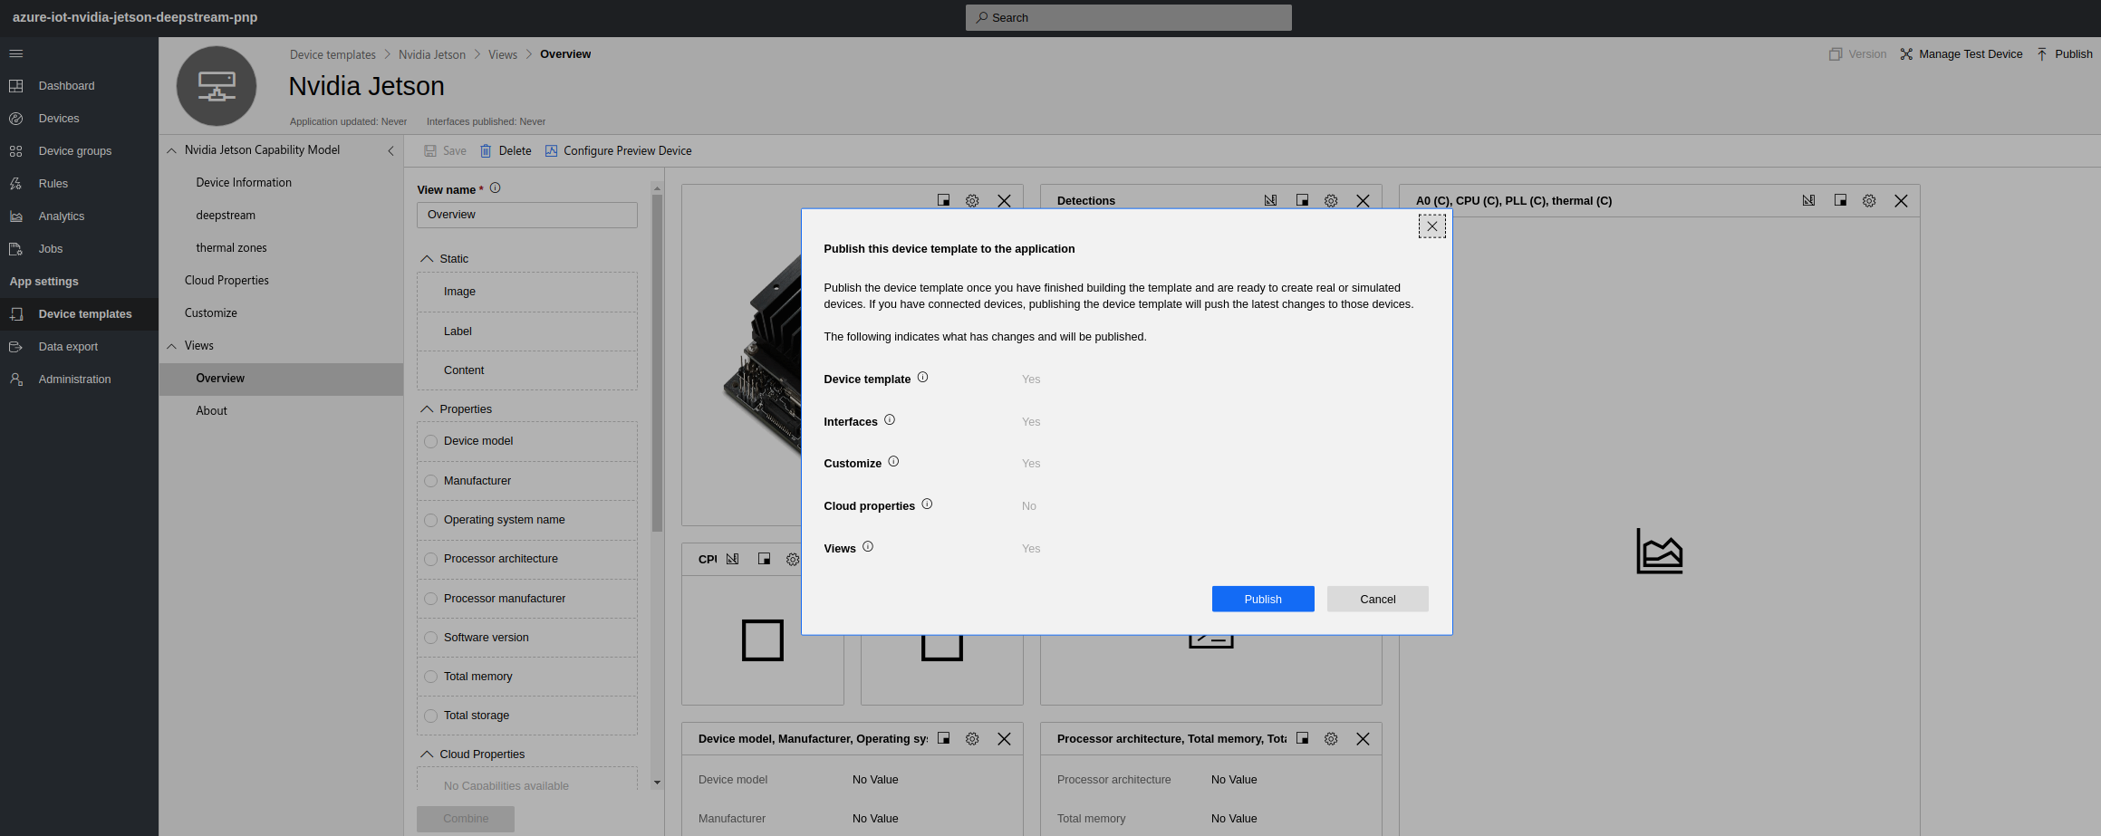Viewport: 2101px width, 836px height.
Task: Click the Device templates breadcrumb link
Action: 332,54
